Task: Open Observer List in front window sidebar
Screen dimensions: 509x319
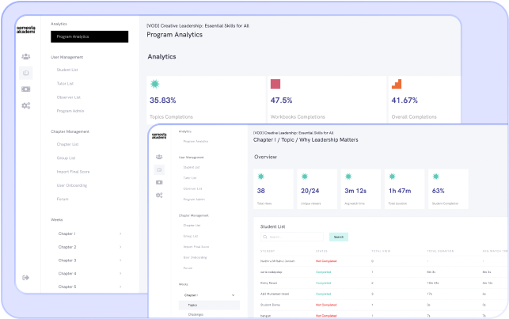Action: pos(192,188)
